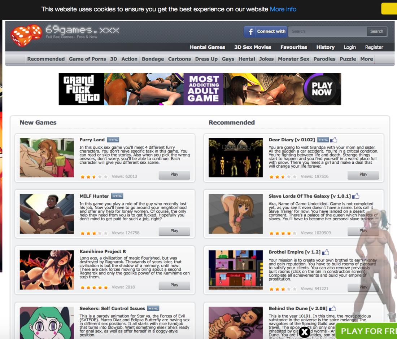Click the Connect with Facebook button
397x339 pixels.
tap(266, 32)
